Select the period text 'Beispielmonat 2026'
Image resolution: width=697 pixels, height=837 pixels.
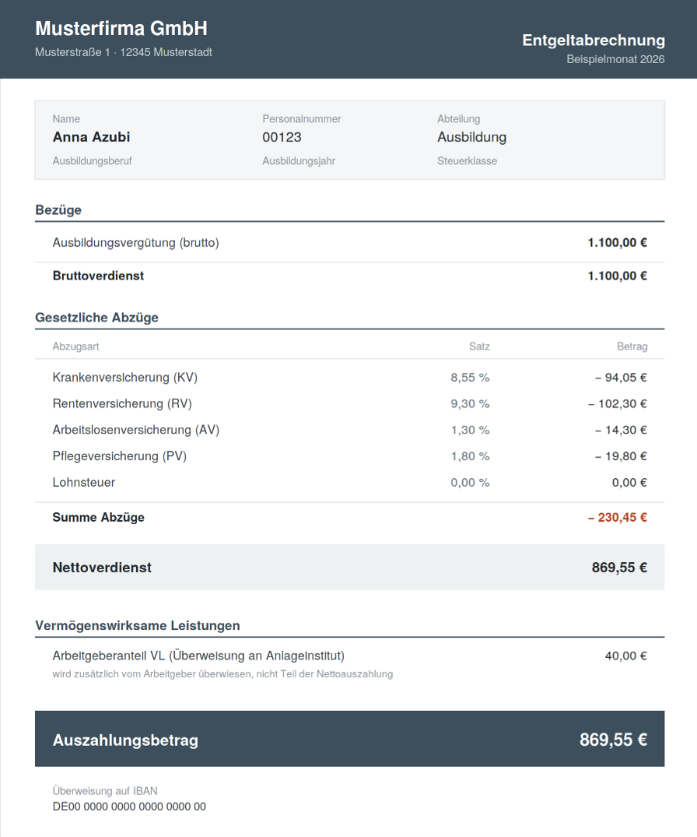pos(615,59)
